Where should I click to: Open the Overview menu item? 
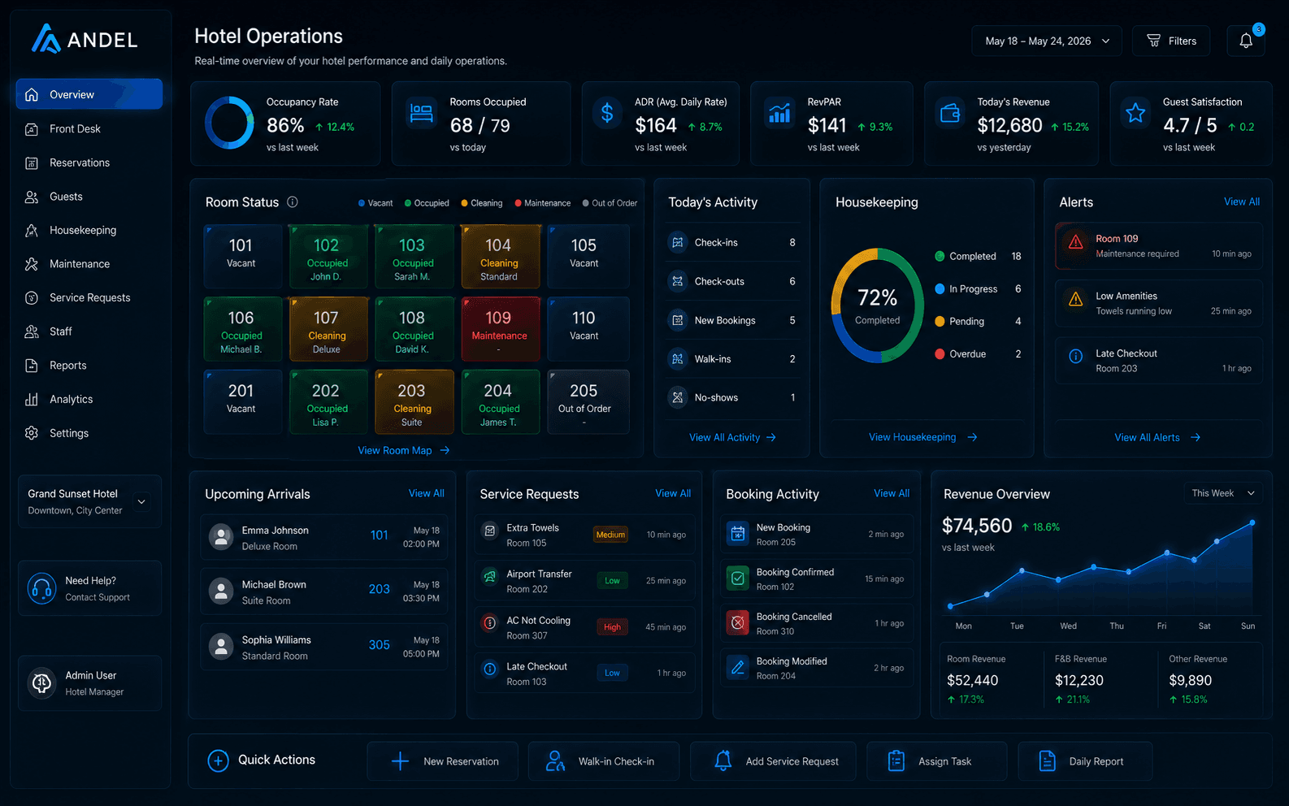click(89, 94)
